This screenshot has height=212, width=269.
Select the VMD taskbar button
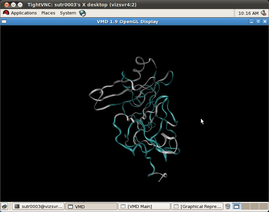point(91,206)
